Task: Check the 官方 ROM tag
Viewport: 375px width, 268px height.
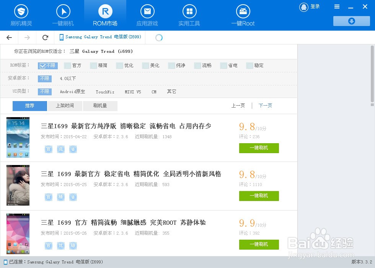Action: pos(68,65)
